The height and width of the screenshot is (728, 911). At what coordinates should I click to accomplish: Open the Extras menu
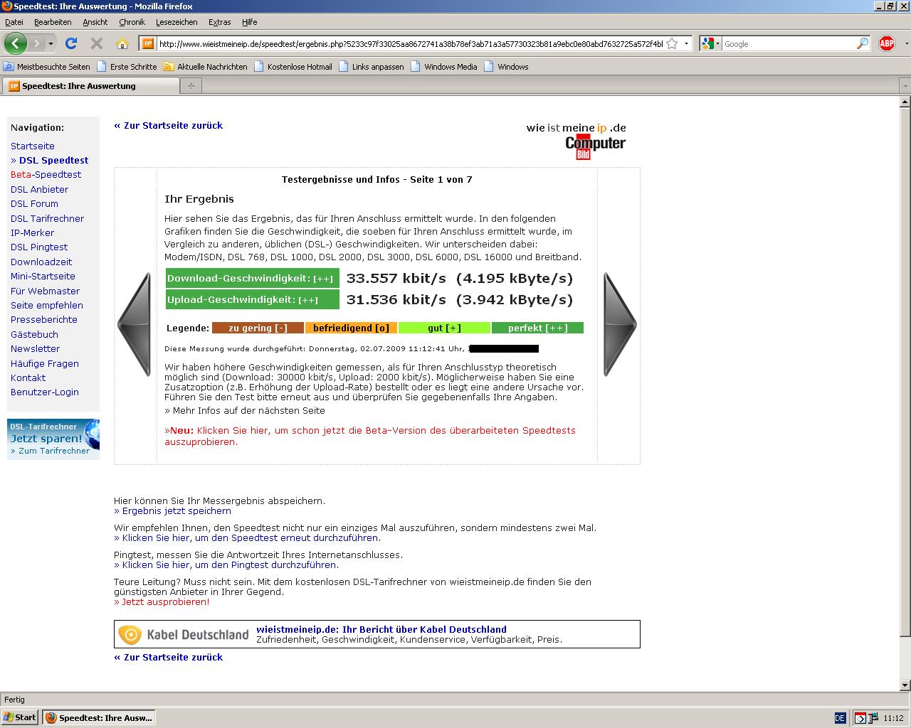click(x=219, y=22)
